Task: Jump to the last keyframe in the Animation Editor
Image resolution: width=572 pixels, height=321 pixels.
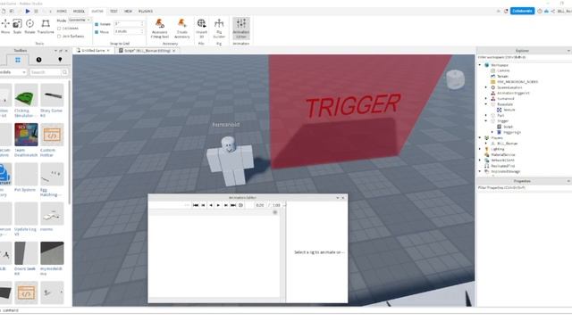Action: coord(233,205)
